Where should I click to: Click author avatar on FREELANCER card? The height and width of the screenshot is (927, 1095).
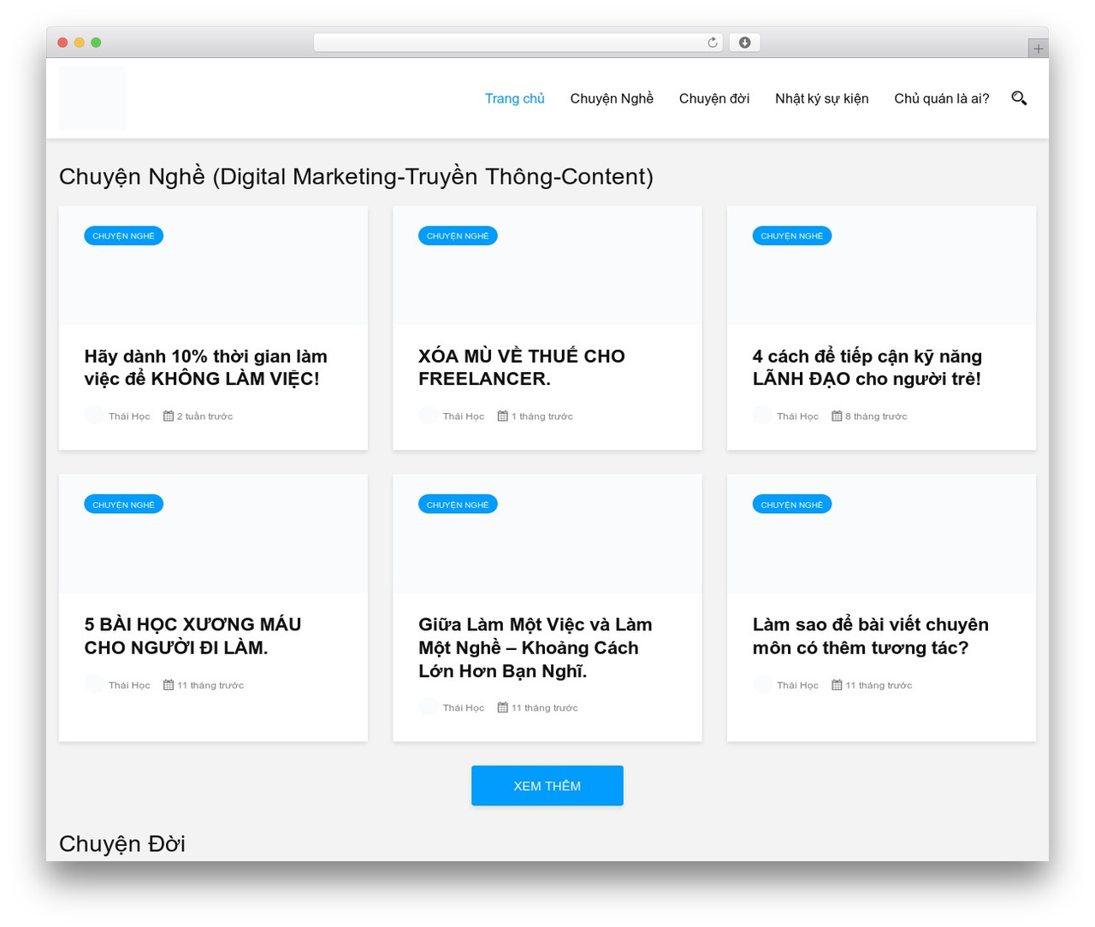point(429,416)
